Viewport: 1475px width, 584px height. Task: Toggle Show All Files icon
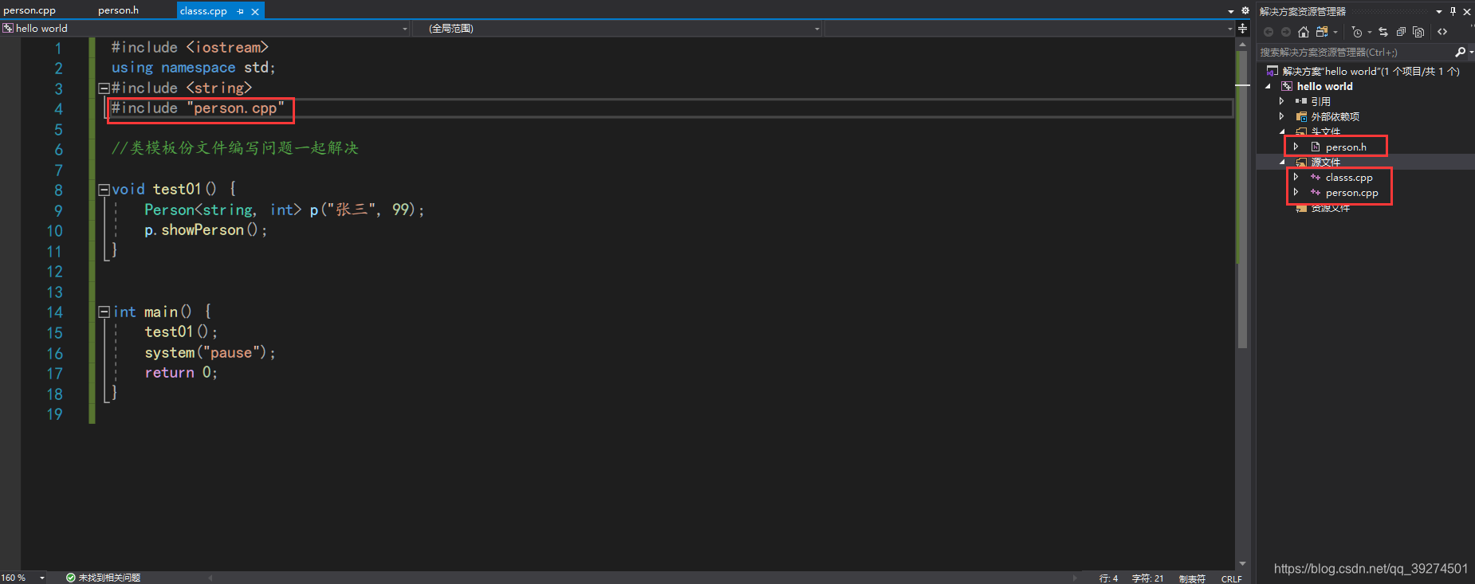[1418, 32]
